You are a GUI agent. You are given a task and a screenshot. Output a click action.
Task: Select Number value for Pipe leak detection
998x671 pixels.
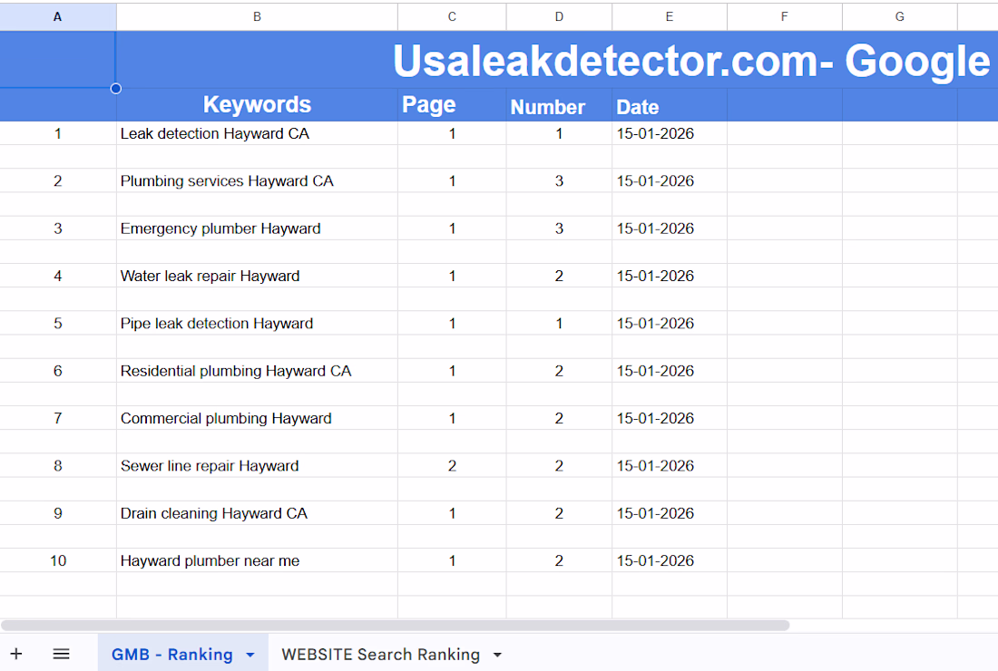[559, 323]
